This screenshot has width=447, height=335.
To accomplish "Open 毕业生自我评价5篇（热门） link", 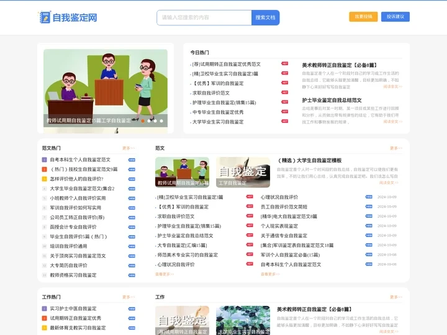I will pyautogui.click(x=78, y=236).
